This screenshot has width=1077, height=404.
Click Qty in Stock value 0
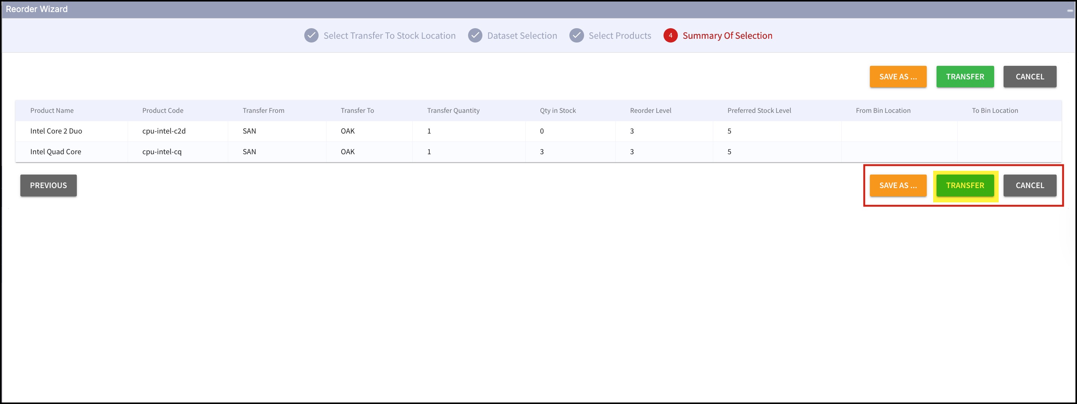pos(542,131)
